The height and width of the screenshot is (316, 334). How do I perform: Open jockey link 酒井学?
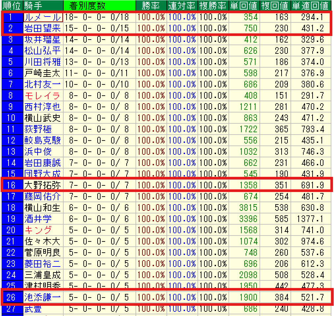pyautogui.click(x=38, y=219)
